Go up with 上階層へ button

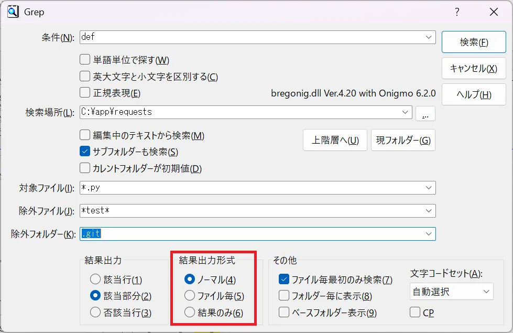335,140
